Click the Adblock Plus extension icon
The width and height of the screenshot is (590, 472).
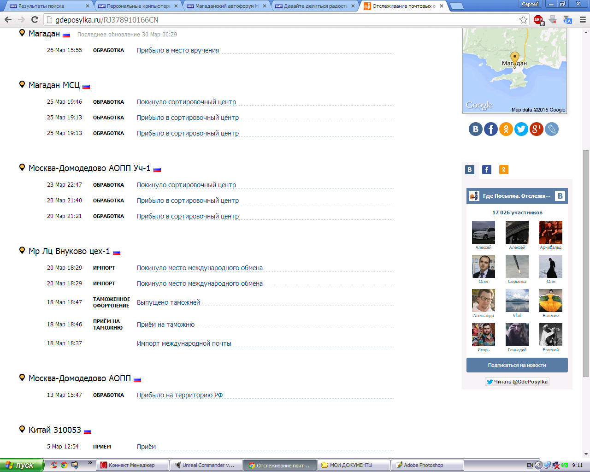(x=538, y=20)
